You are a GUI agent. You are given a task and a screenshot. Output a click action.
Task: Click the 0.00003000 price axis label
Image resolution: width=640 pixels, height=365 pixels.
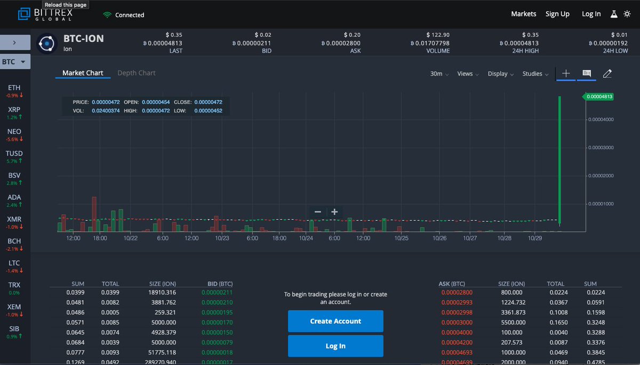(600, 147)
